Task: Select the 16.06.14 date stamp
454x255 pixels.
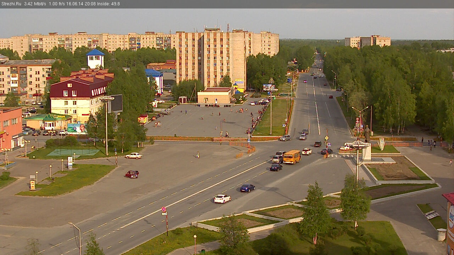Action: pos(74,4)
